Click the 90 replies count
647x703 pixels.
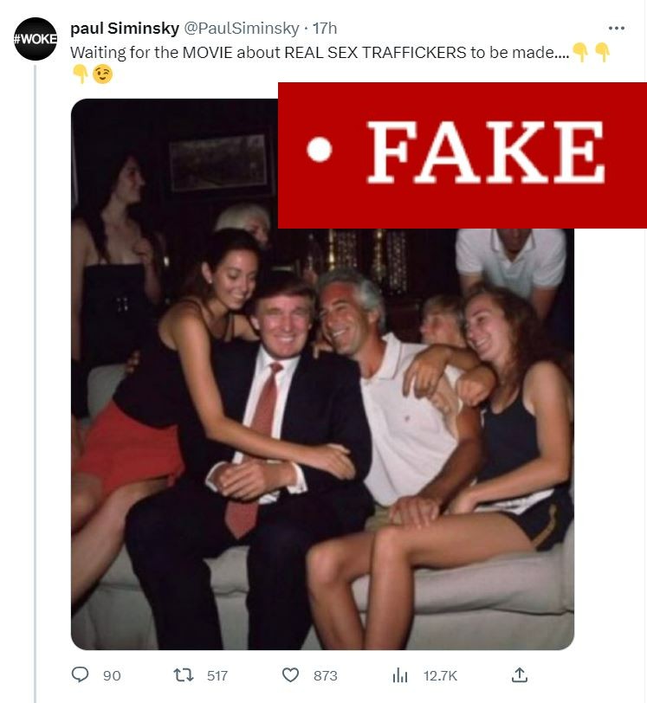point(112,675)
